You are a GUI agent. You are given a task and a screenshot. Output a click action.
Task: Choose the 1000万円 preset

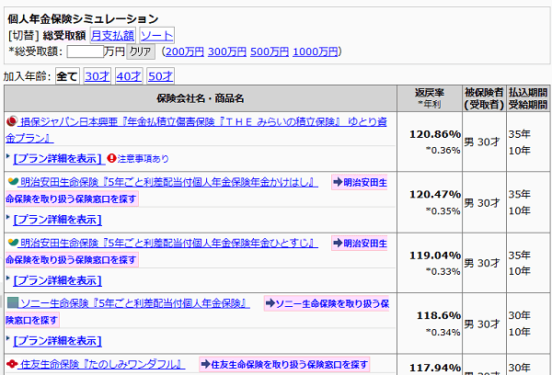315,51
